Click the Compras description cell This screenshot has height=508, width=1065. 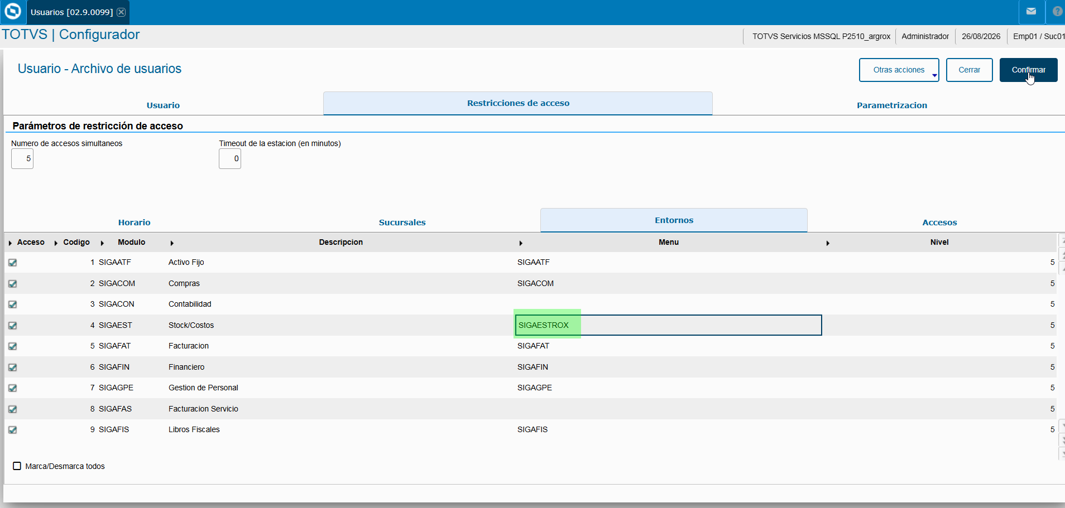[x=184, y=283]
